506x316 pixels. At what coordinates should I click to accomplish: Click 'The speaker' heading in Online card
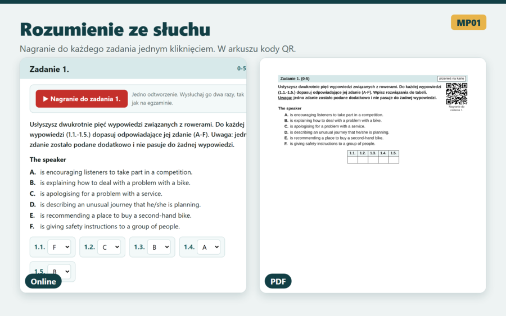(x=48, y=160)
